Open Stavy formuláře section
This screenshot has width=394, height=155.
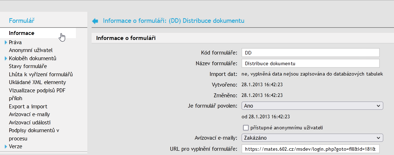click(28, 66)
